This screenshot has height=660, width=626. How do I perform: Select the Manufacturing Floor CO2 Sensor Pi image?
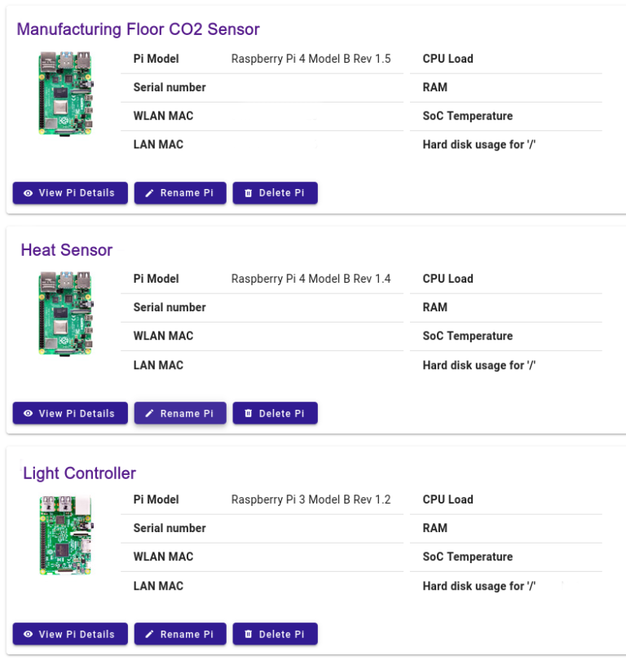[64, 92]
